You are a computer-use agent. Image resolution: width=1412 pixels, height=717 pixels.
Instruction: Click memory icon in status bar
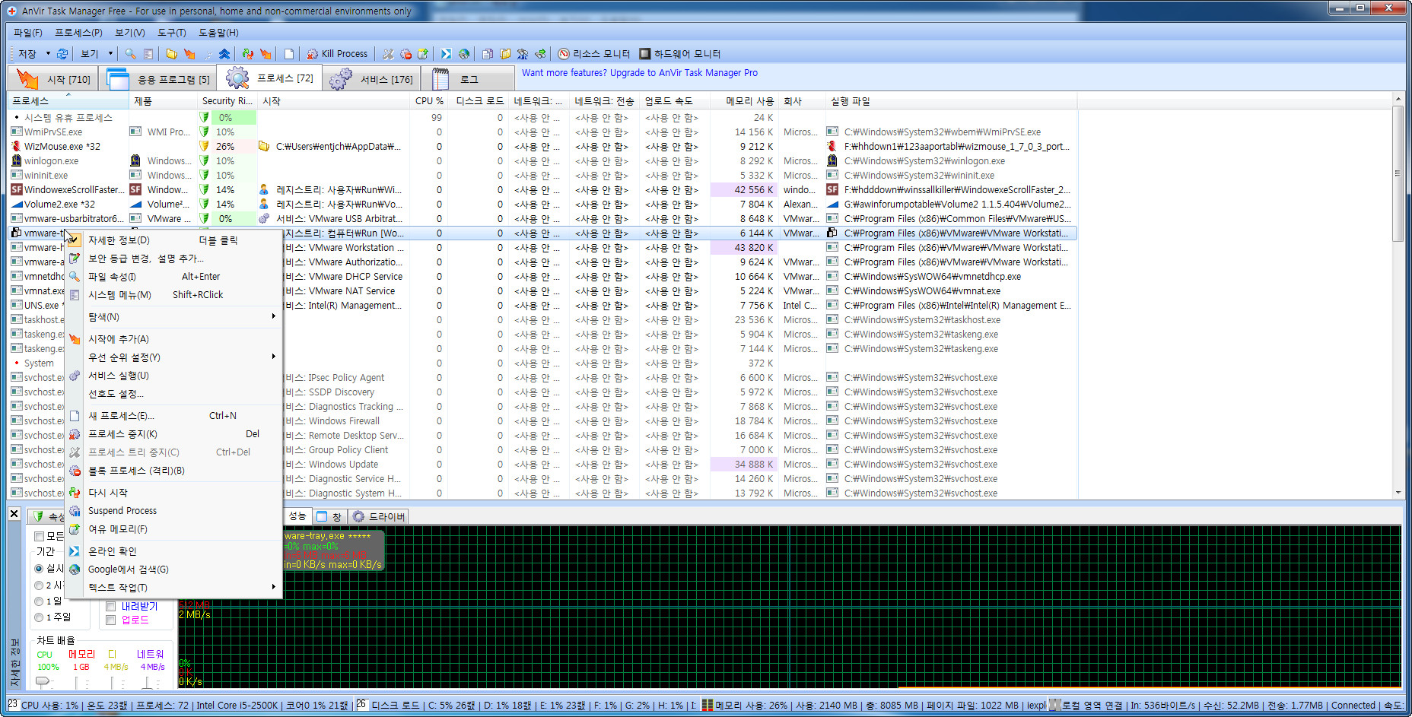click(x=708, y=706)
